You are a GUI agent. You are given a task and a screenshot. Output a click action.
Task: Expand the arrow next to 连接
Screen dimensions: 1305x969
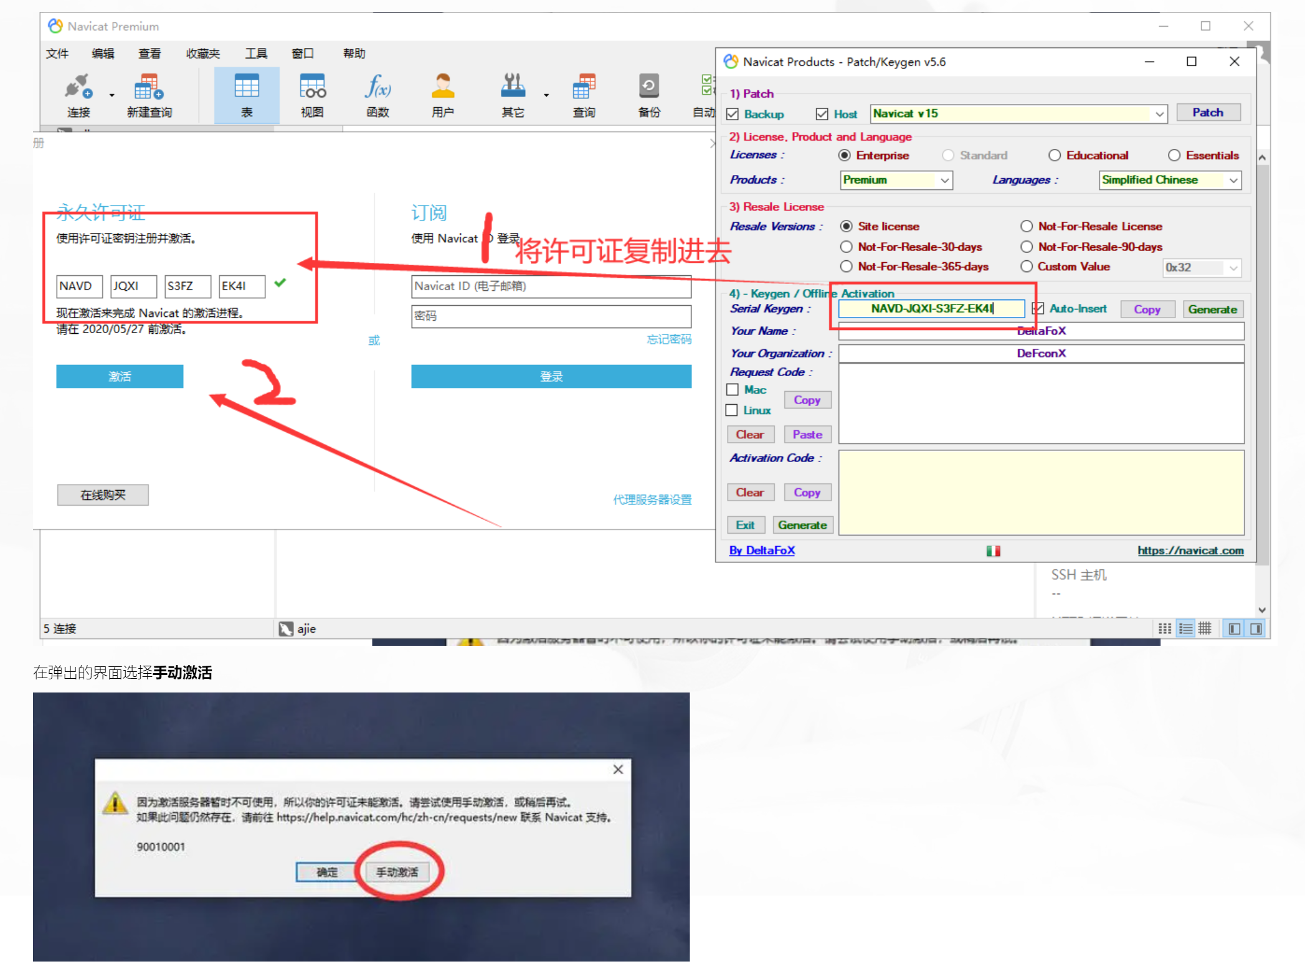[x=112, y=95]
